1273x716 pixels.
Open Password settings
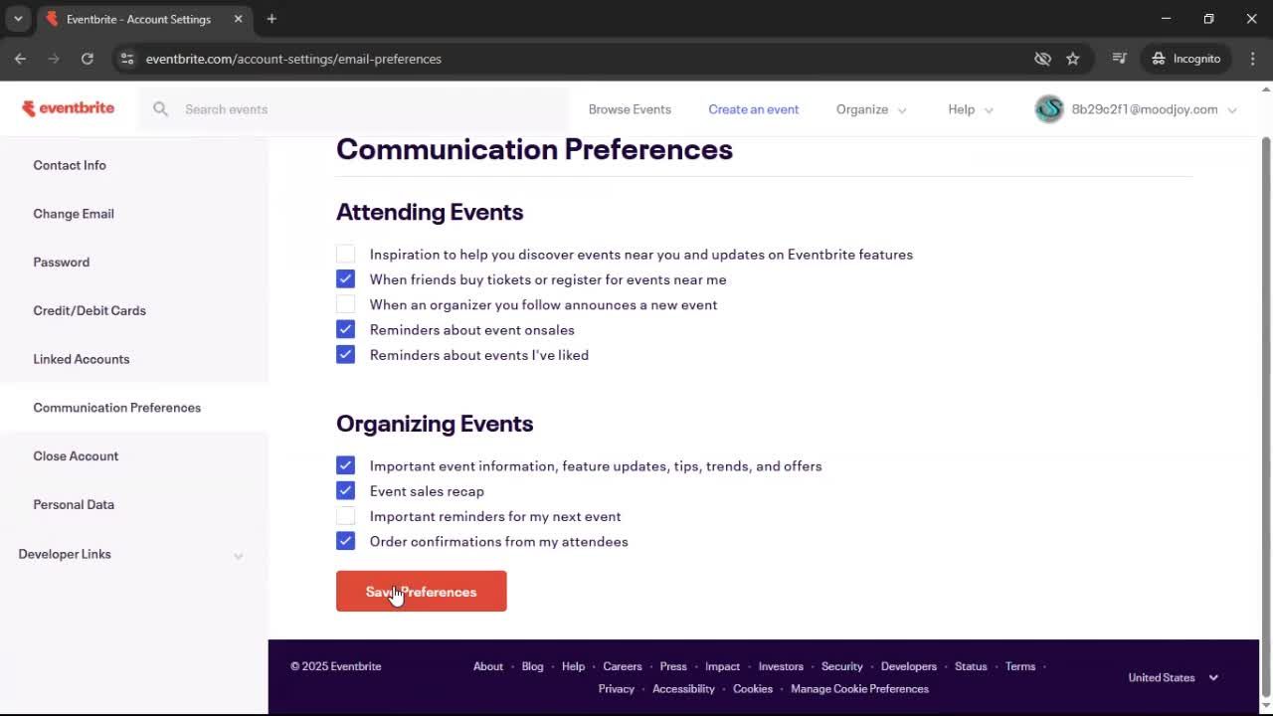(62, 263)
